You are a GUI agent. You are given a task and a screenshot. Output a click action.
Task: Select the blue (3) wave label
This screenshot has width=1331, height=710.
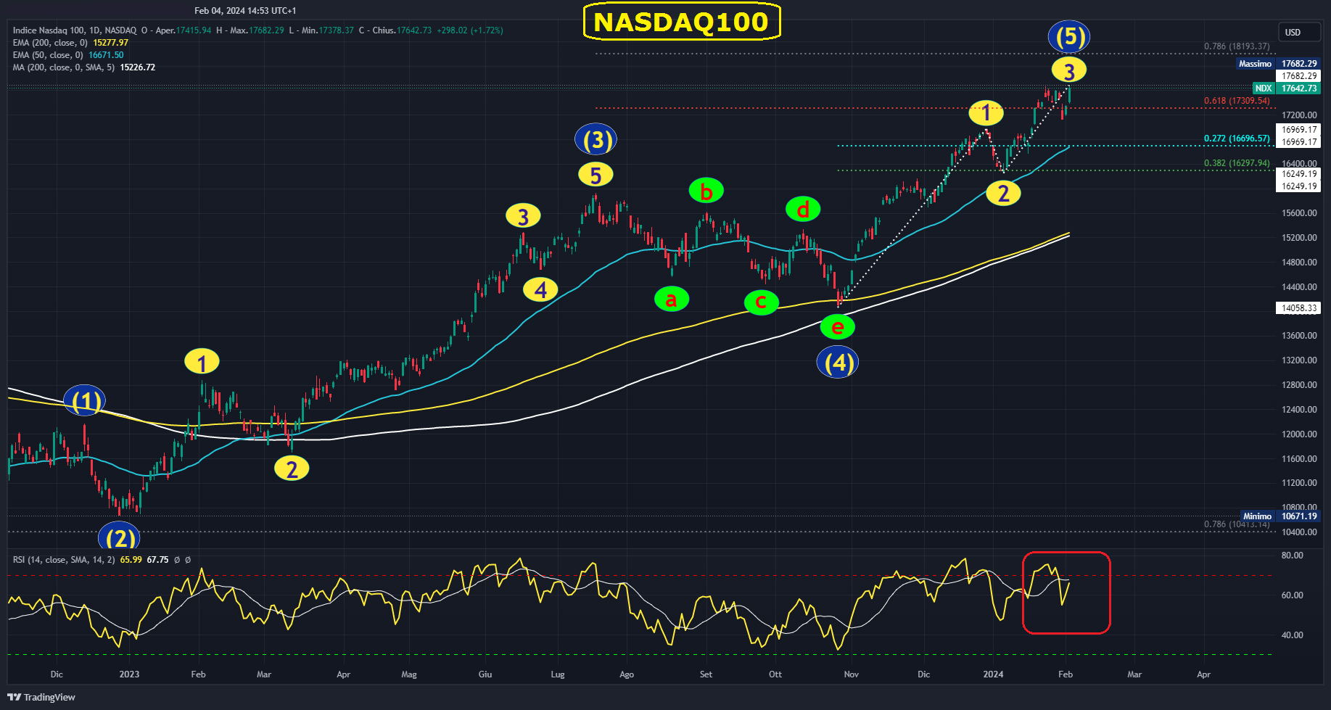(x=596, y=139)
